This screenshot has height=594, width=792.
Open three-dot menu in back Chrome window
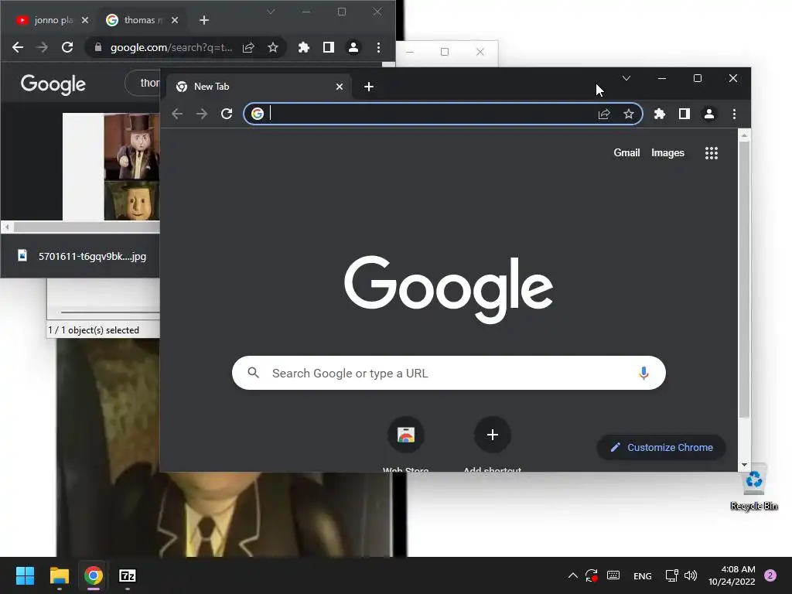click(x=378, y=47)
